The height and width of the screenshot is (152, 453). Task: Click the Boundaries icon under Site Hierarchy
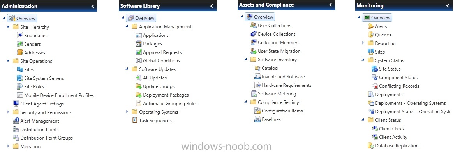19,36
